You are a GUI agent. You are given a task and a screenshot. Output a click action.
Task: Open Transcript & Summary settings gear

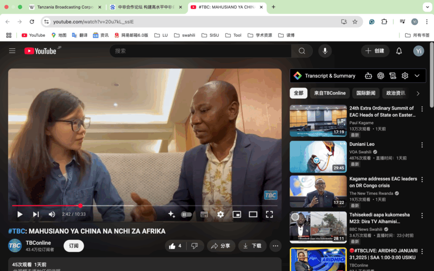click(x=405, y=76)
